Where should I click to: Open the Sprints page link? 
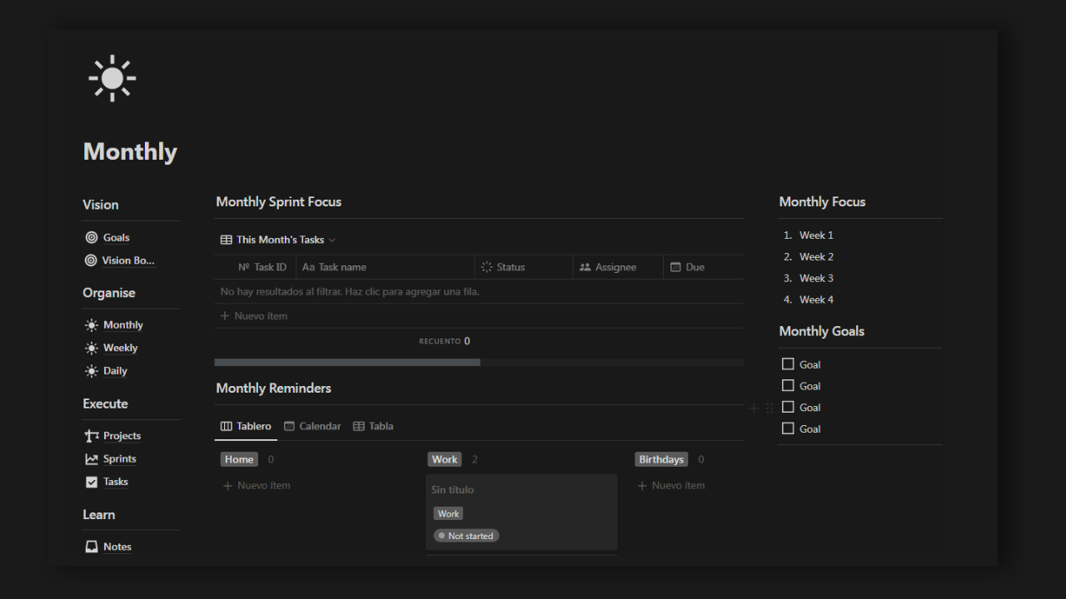coord(120,458)
